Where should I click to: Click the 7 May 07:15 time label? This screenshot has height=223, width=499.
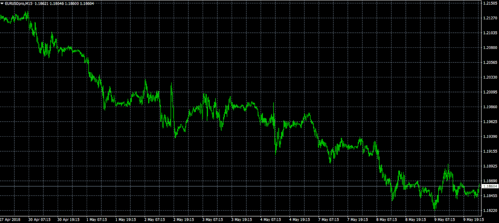[x=329, y=220]
